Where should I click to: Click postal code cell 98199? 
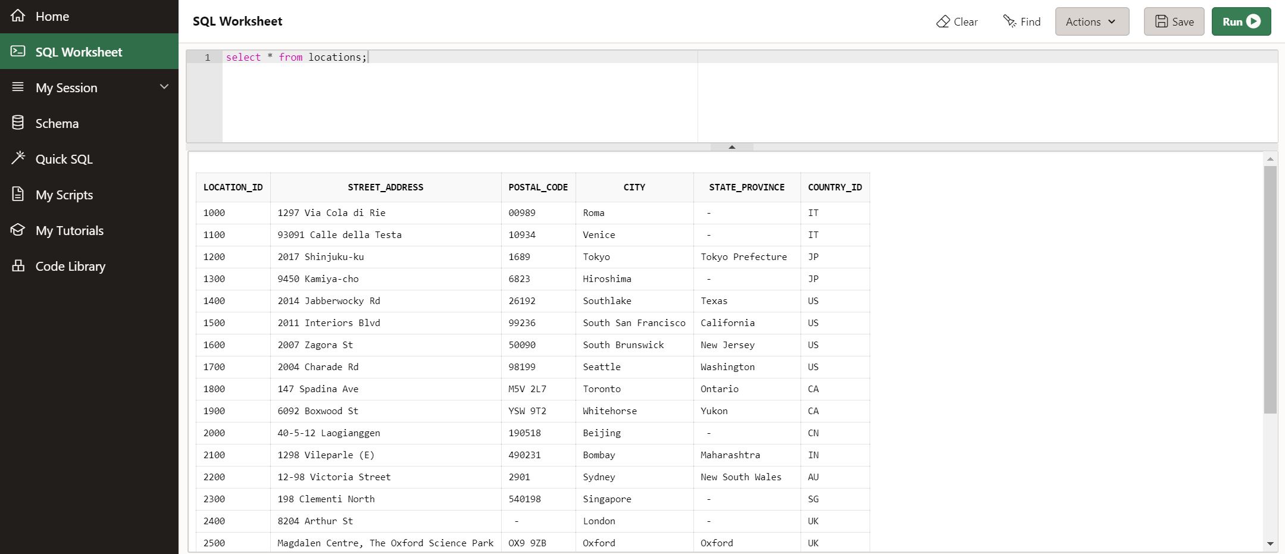point(538,367)
